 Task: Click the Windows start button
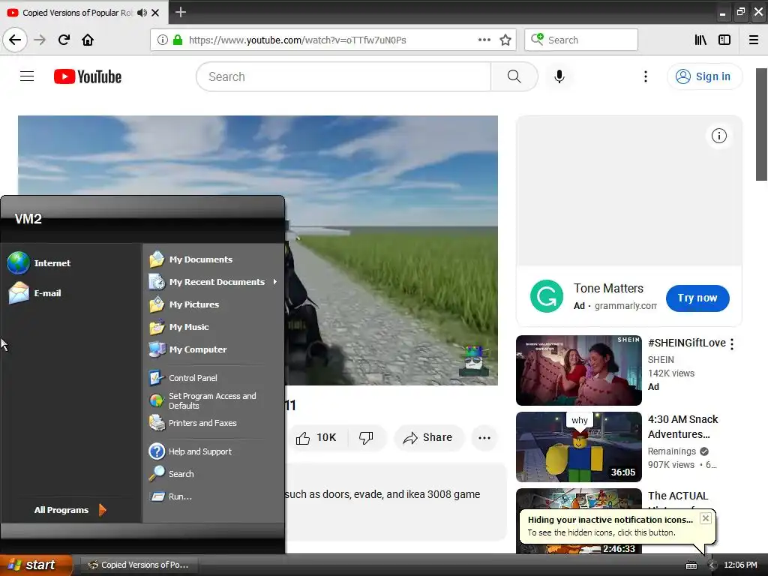35,565
